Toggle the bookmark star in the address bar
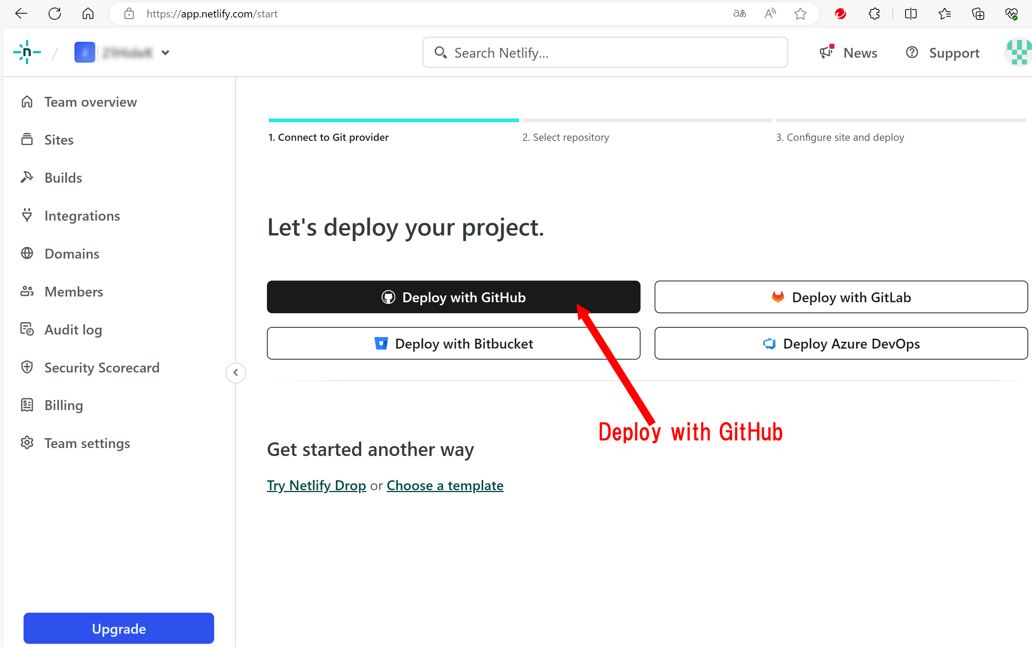The image size is (1032, 647). pyautogui.click(x=800, y=13)
